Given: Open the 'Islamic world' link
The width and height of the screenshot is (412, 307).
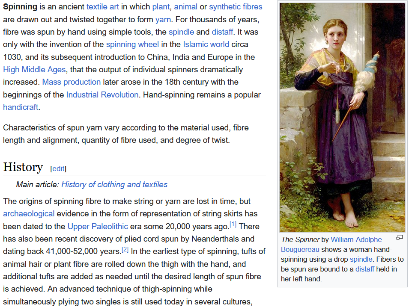Looking at the screenshot, I should click(x=206, y=44).
